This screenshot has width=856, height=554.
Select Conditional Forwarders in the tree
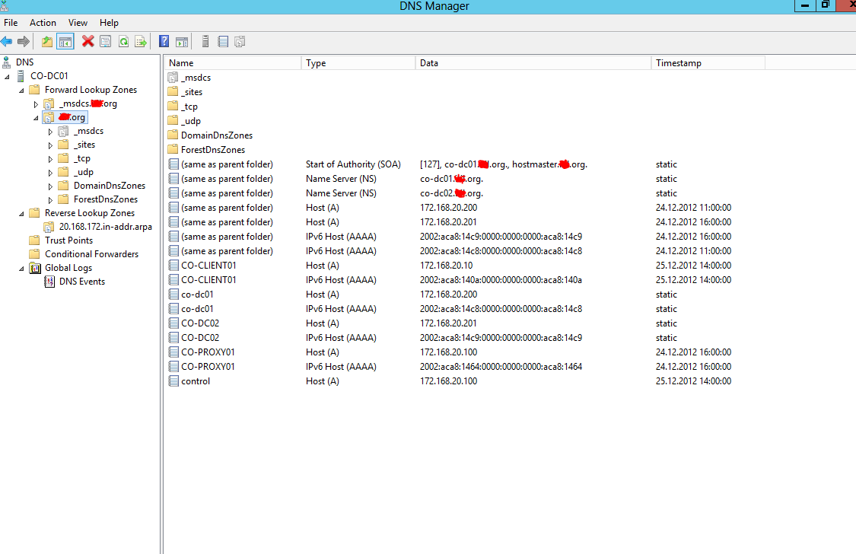pyautogui.click(x=91, y=254)
